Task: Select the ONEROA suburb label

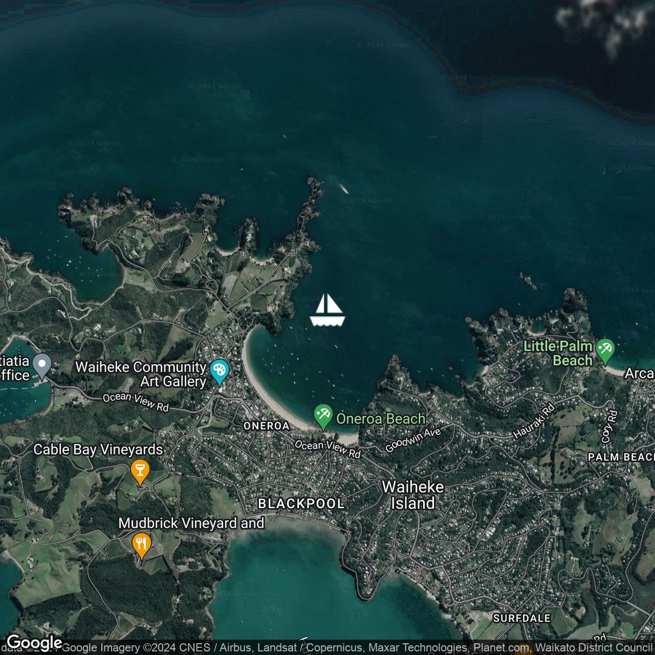Action: click(267, 426)
